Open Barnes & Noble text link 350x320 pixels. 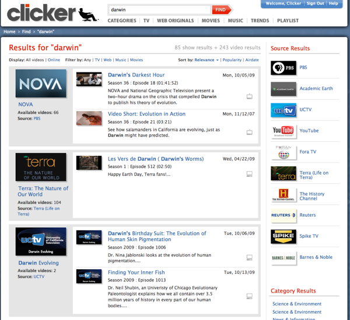point(316,257)
